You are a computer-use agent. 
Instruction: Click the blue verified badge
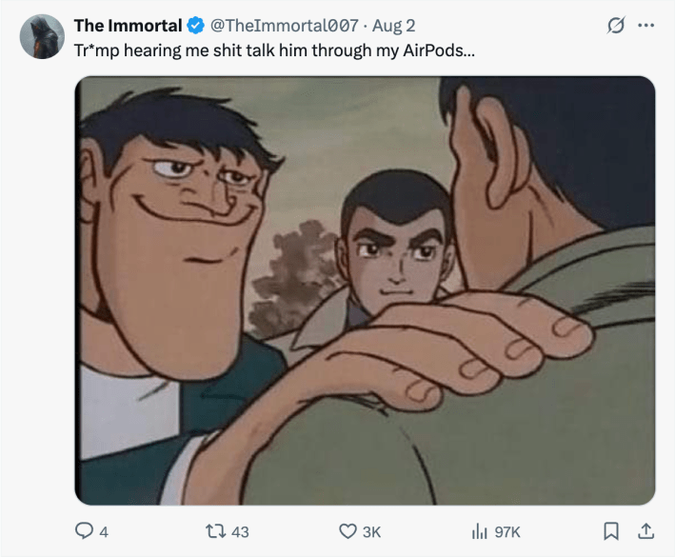pyautogui.click(x=195, y=26)
